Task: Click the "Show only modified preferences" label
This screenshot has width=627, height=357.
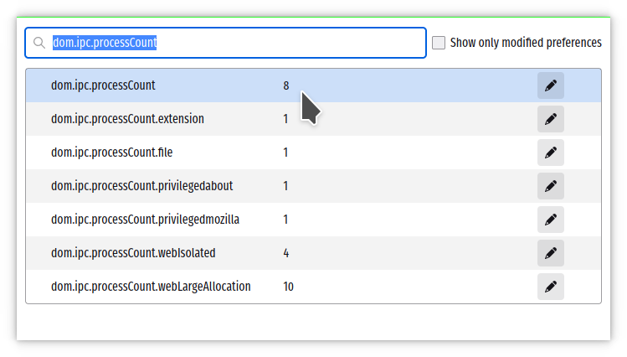Action: (x=525, y=43)
